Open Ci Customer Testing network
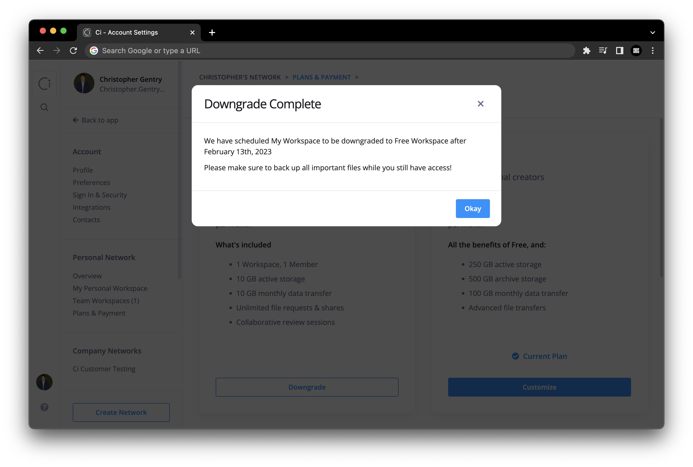 [104, 369]
